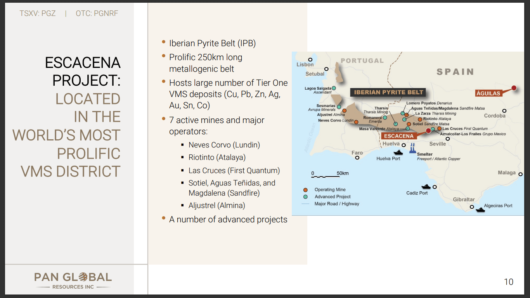This screenshot has width=530, height=298.
Task: Click the Cadiz Port ship icon
Action: [x=426, y=187]
